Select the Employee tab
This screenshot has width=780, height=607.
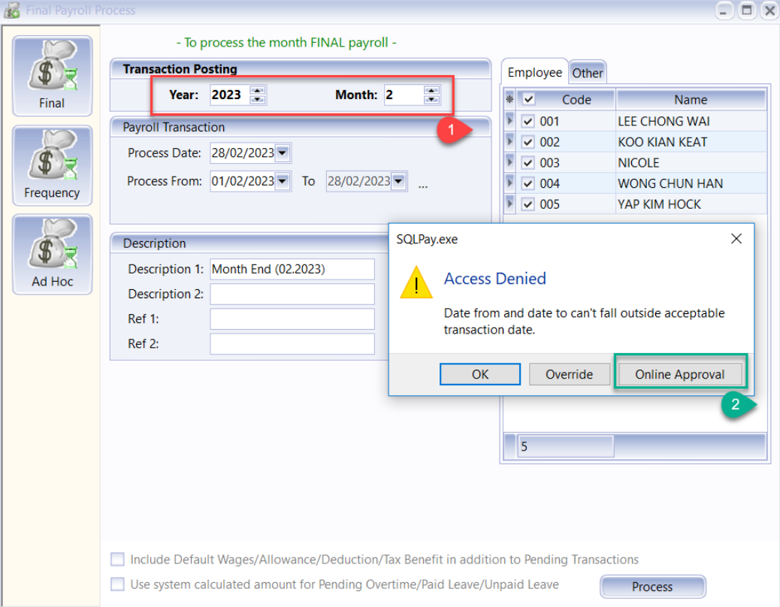coord(534,72)
